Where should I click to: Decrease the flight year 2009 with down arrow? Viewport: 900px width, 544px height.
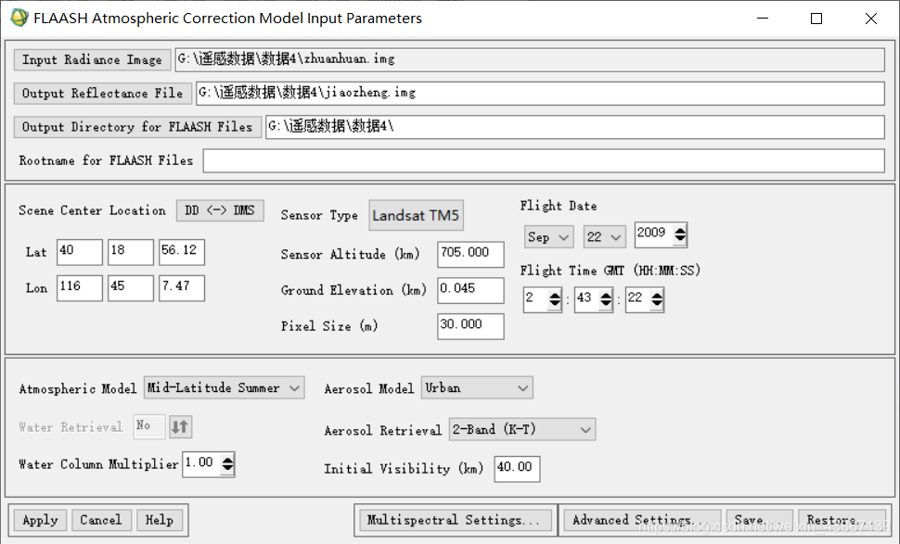point(680,238)
